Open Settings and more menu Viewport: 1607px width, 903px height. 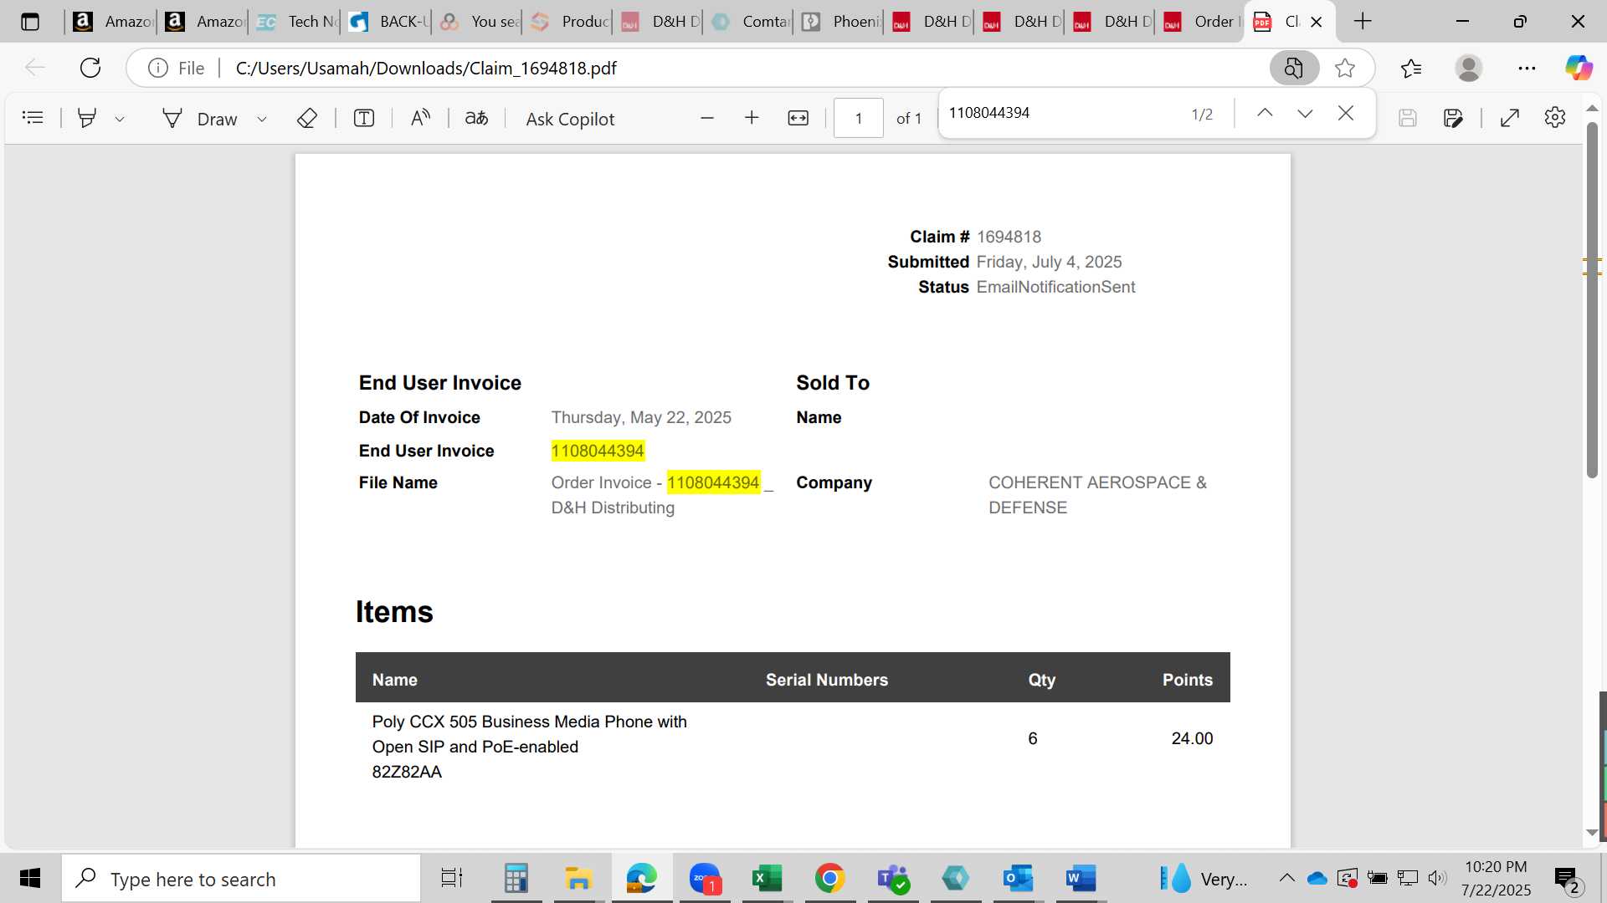click(1527, 68)
